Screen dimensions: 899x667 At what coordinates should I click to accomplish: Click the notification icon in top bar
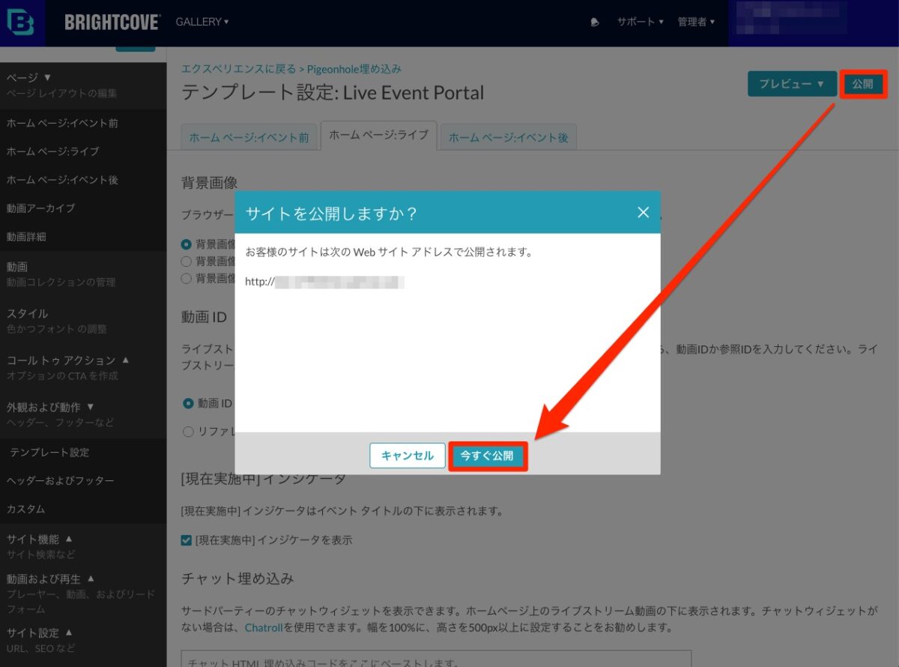click(x=595, y=22)
